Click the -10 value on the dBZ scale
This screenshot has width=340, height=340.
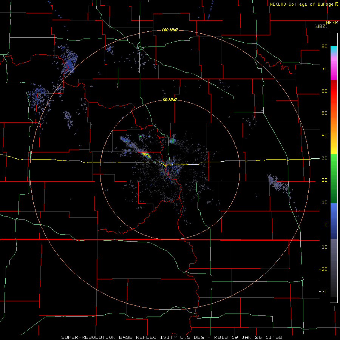pyautogui.click(x=323, y=247)
